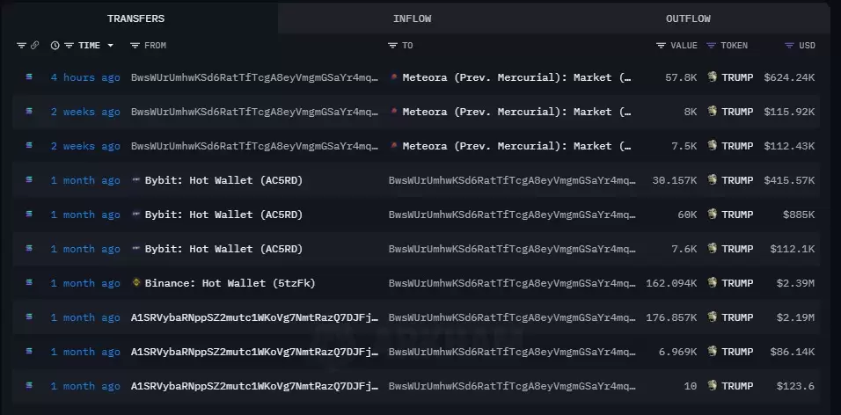Click the Meteora icon in the 8K TRUMP row
The image size is (841, 415).
(x=394, y=112)
